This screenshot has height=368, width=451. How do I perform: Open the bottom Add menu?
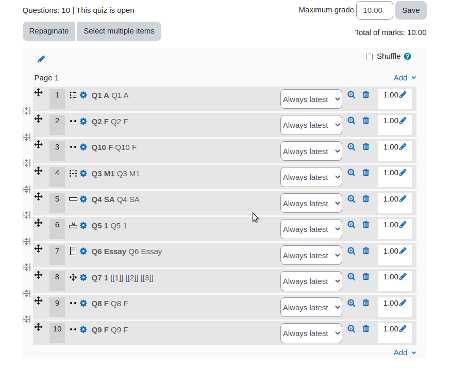coord(405,353)
